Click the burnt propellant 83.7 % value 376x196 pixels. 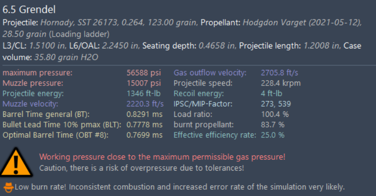(x=272, y=125)
